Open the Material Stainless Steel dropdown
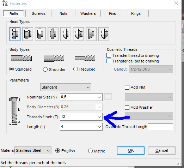 coord(33,150)
